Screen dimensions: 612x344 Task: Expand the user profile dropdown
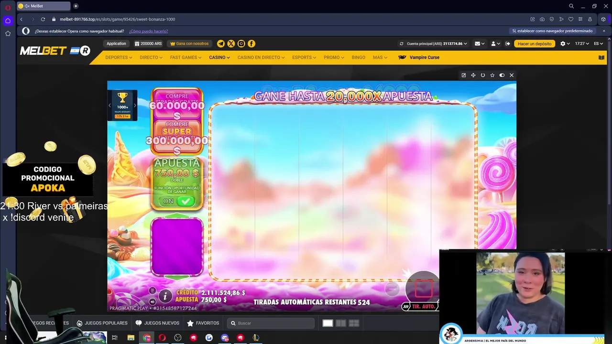pyautogui.click(x=495, y=43)
